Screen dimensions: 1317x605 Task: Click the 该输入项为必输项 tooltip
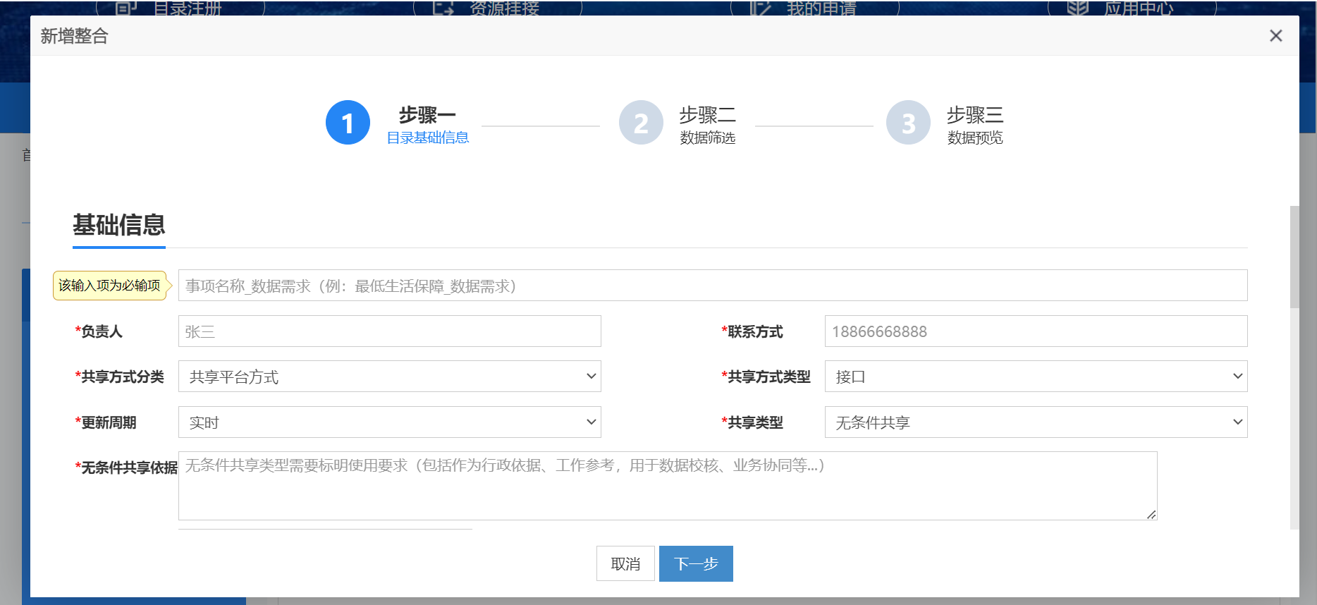pos(110,286)
